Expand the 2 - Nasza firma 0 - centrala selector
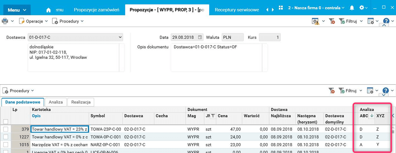 point(316,8)
